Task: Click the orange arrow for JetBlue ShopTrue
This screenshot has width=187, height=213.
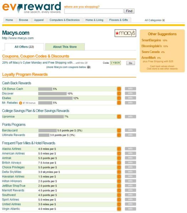Action: pyautogui.click(x=119, y=186)
